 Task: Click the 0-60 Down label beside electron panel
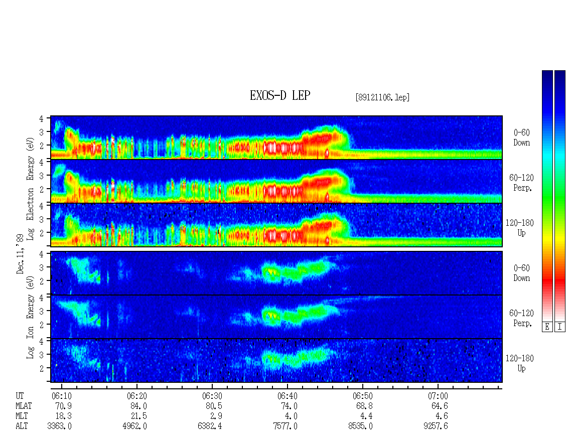pyautogui.click(x=521, y=138)
